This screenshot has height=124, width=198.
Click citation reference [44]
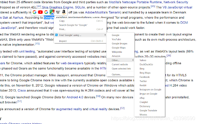[x=39, y=6]
